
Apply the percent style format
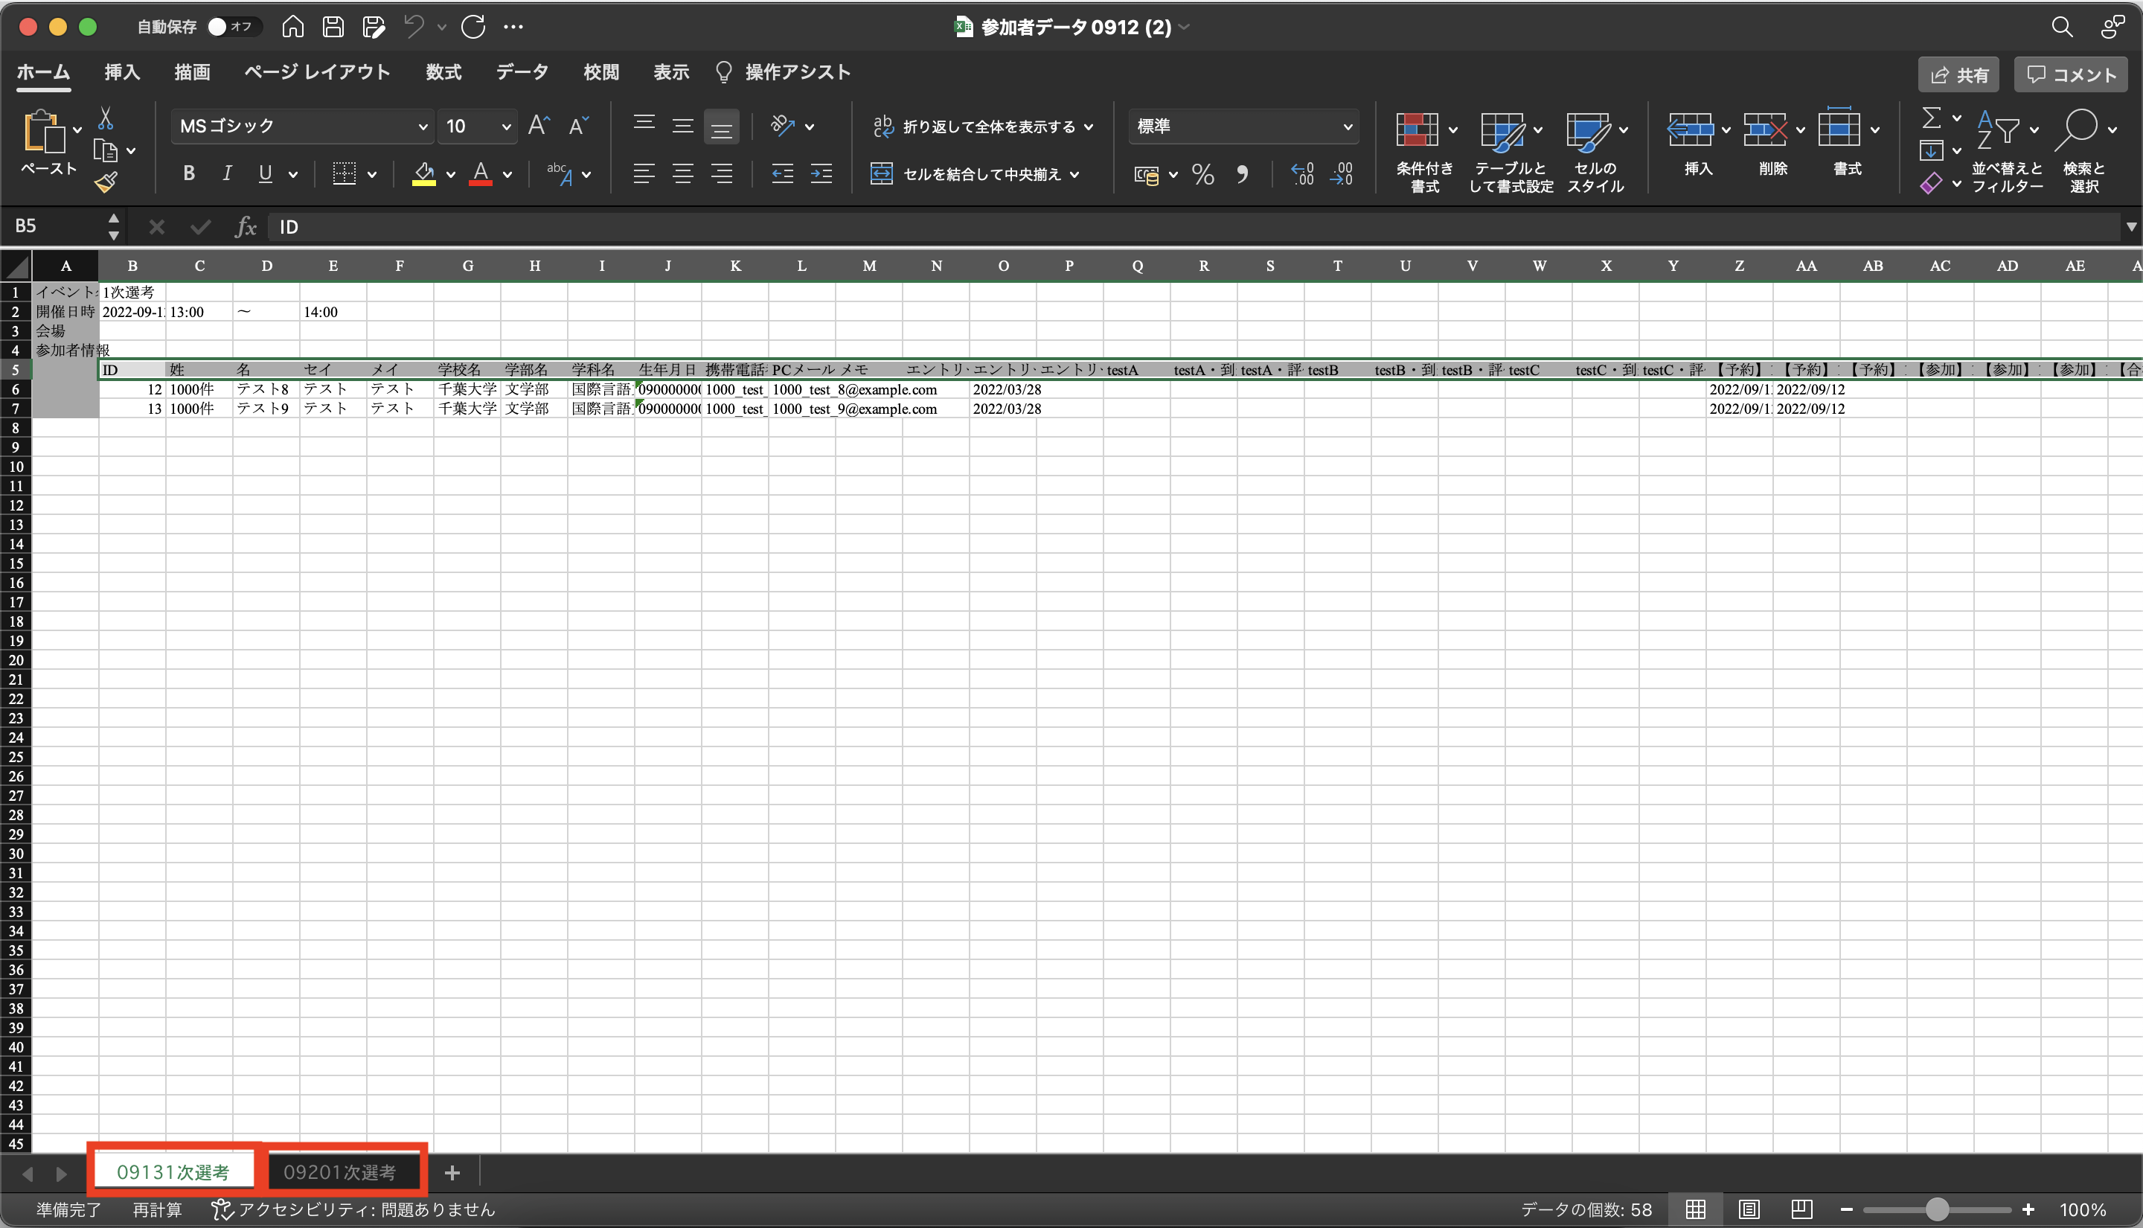click(1203, 175)
